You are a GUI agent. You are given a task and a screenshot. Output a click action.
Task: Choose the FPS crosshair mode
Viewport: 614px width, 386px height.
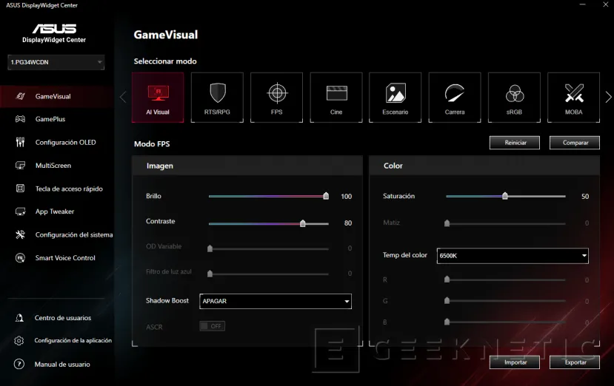tap(277, 98)
